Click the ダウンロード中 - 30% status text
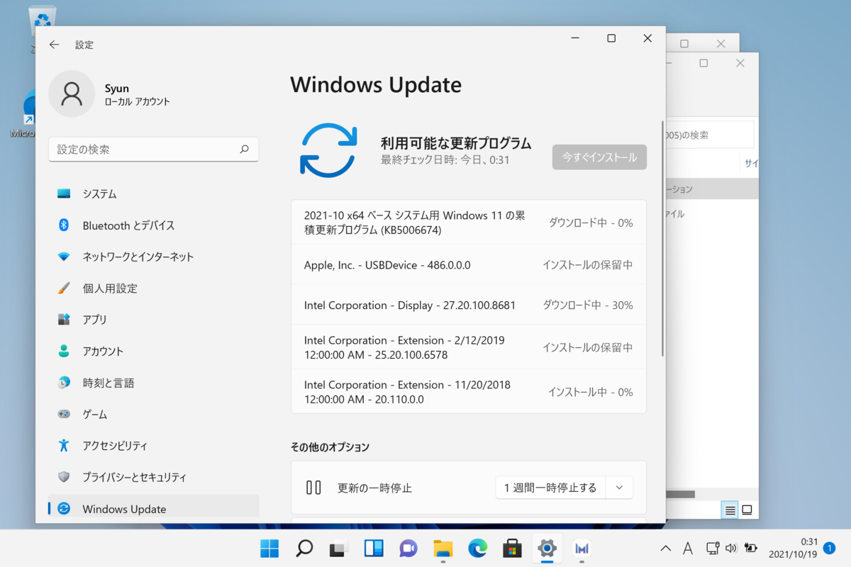 coord(588,305)
